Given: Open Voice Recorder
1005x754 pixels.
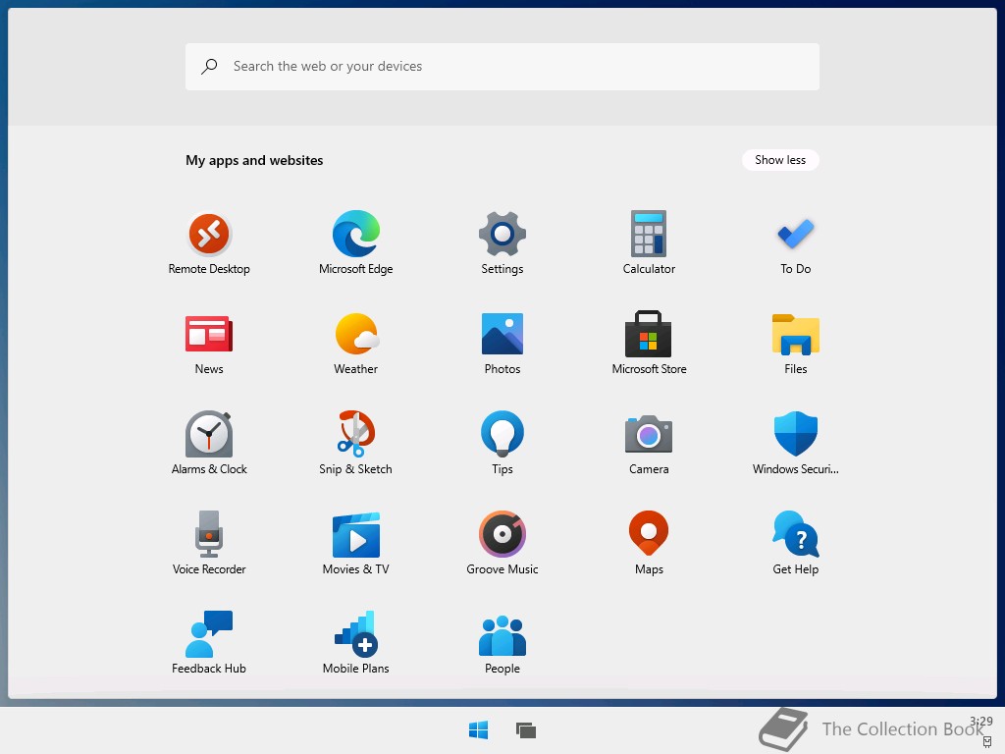Looking at the screenshot, I should pyautogui.click(x=209, y=543).
